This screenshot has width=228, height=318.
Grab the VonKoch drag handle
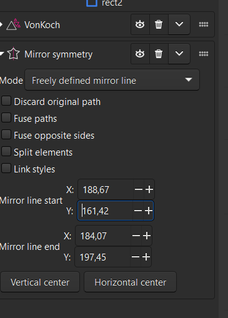click(x=204, y=24)
